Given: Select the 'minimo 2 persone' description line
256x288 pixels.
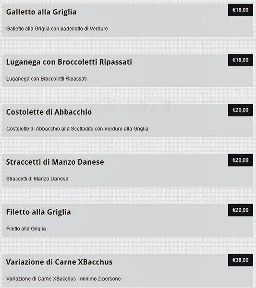Looking at the screenshot, I should 63,278.
